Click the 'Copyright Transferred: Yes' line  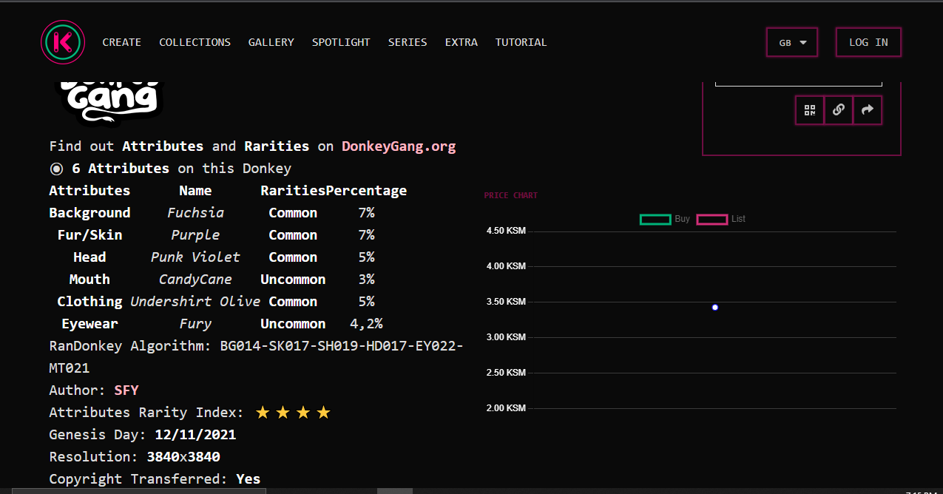tap(155, 479)
